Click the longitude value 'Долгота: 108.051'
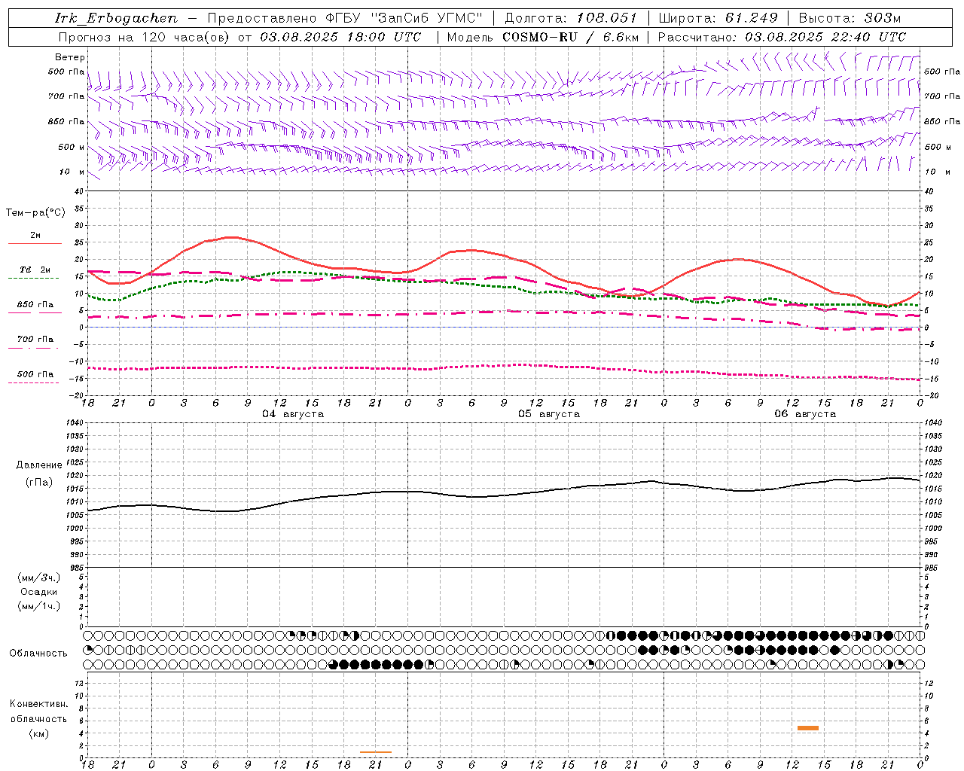964x771 pixels. pyautogui.click(x=570, y=18)
